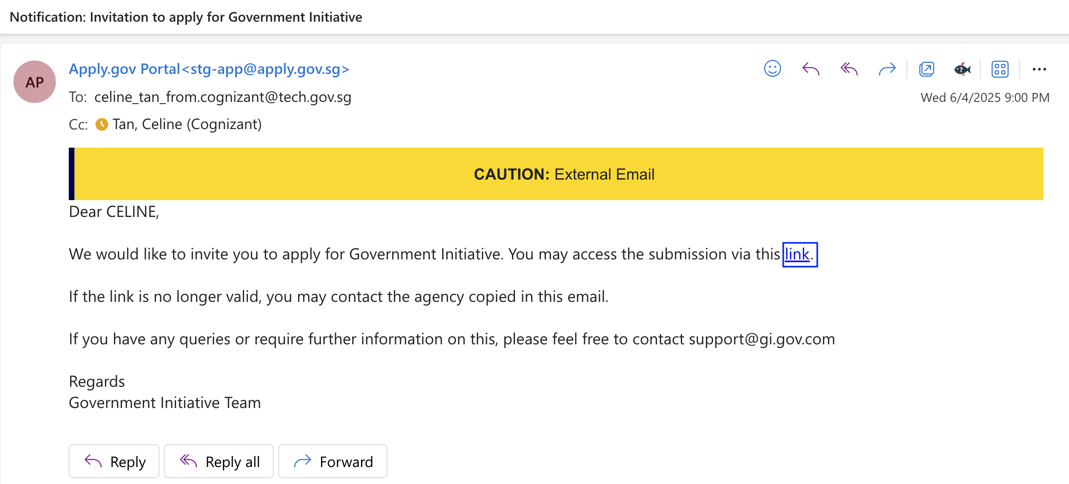Click the AP sender avatar
This screenshot has width=1069, height=484.
34,82
